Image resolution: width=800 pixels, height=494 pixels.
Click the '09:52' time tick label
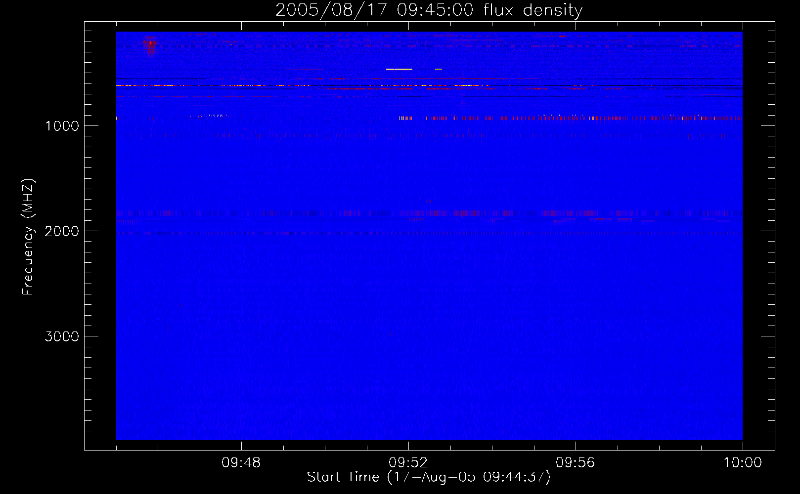pyautogui.click(x=408, y=463)
